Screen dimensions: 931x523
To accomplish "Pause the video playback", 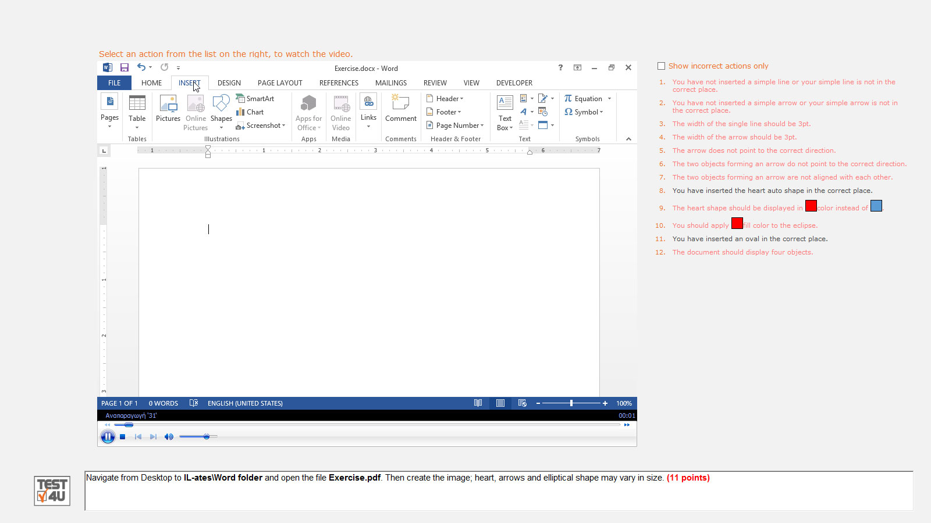I will 108,437.
